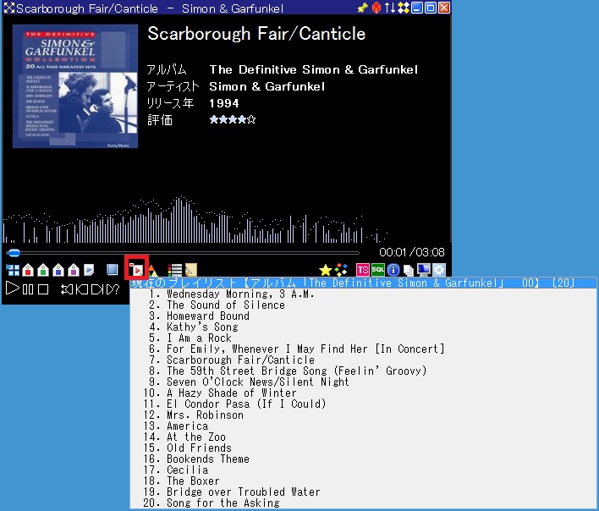This screenshot has width=599, height=511.
Task: Open the current playlist with red play-page icon
Action: coord(136,270)
